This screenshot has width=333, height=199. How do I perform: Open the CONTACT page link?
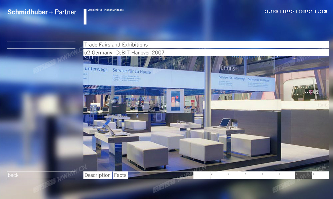pos(305,12)
